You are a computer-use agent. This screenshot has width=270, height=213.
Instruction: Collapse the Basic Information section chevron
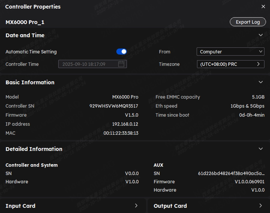(260, 82)
